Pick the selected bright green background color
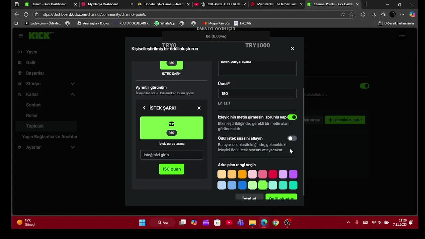This screenshot has height=239, width=425. tap(263, 185)
